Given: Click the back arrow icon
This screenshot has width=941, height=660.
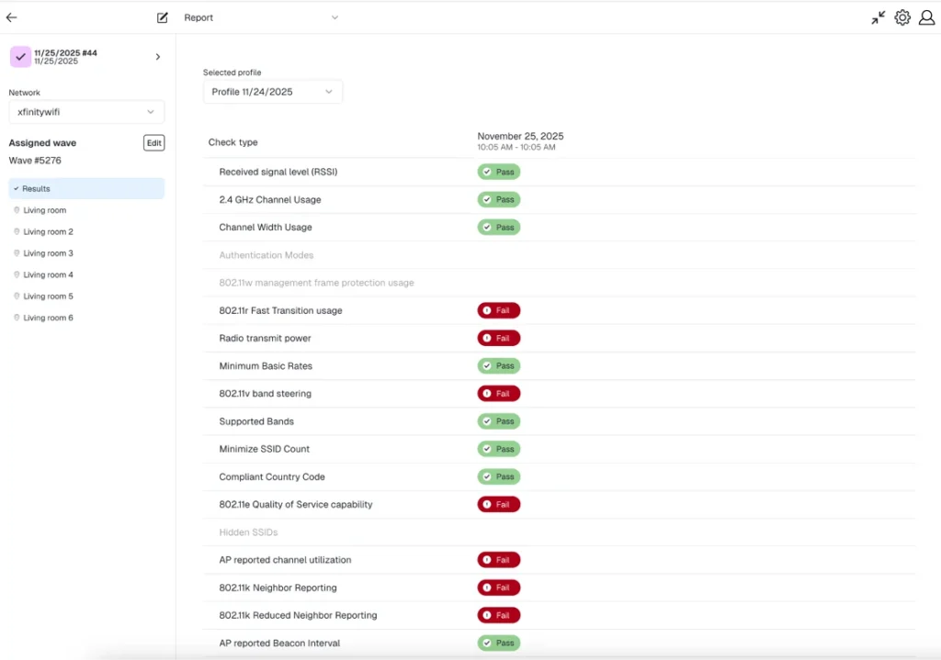Looking at the screenshot, I should pos(12,17).
